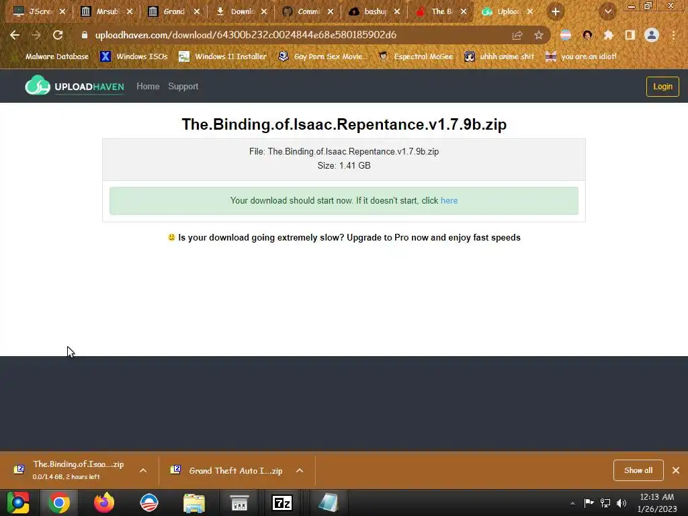Switch to the Downlo tab
Image resolution: width=688 pixels, height=516 pixels.
tap(241, 12)
